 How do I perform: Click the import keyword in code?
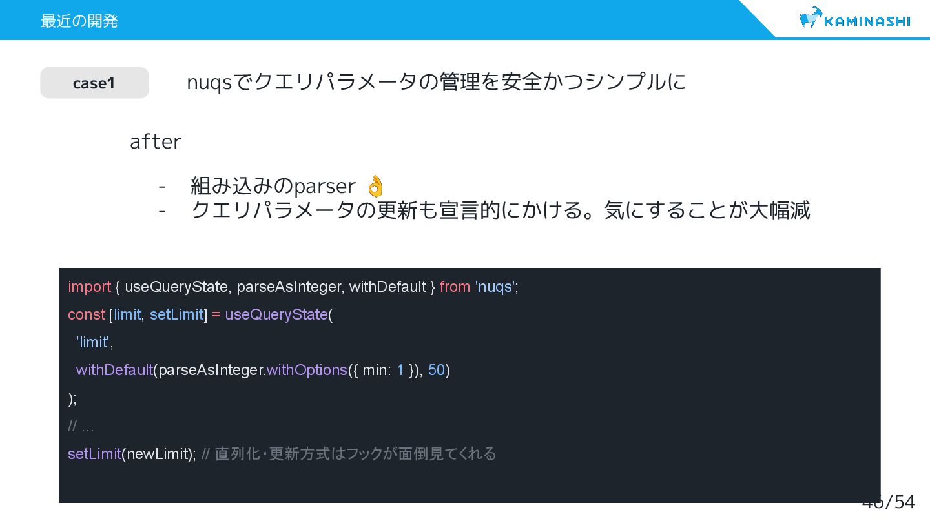pos(89,287)
